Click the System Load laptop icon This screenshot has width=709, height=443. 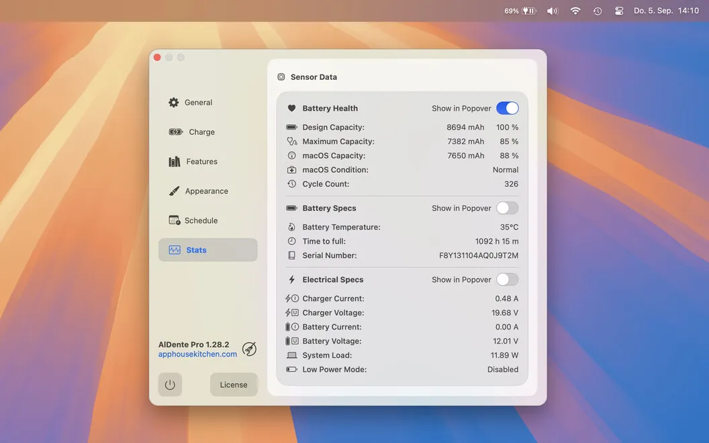click(291, 355)
